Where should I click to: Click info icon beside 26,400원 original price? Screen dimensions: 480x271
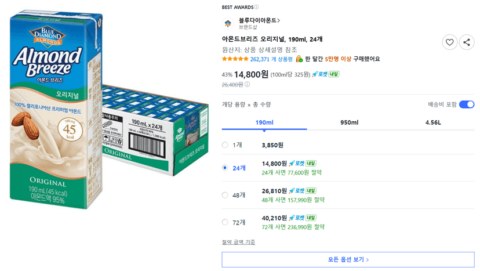point(248,84)
